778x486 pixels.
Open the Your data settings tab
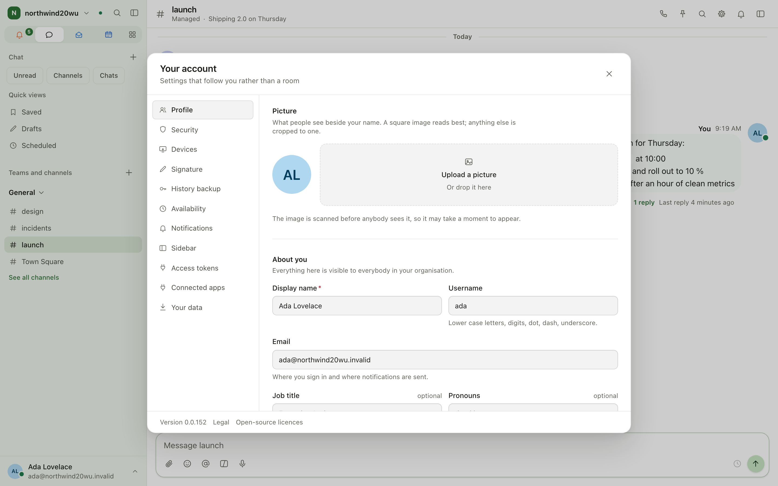[203, 308]
